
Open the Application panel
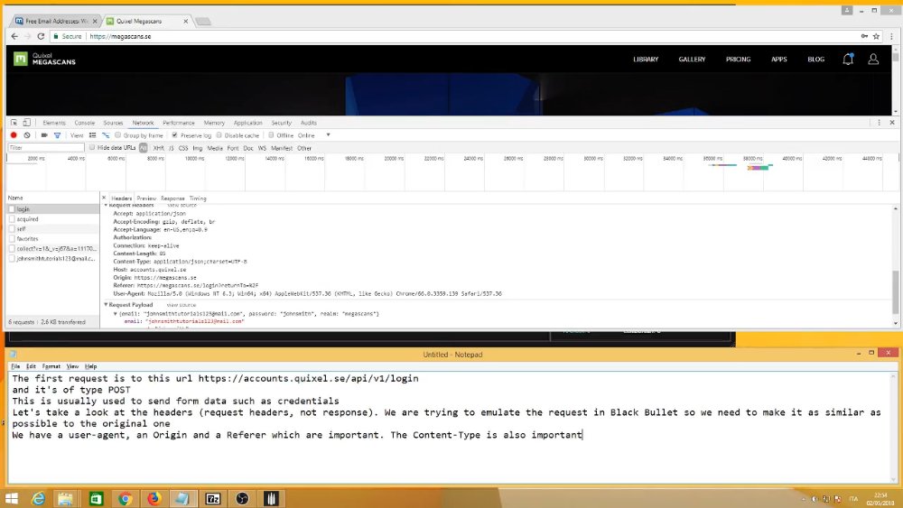[x=247, y=123]
